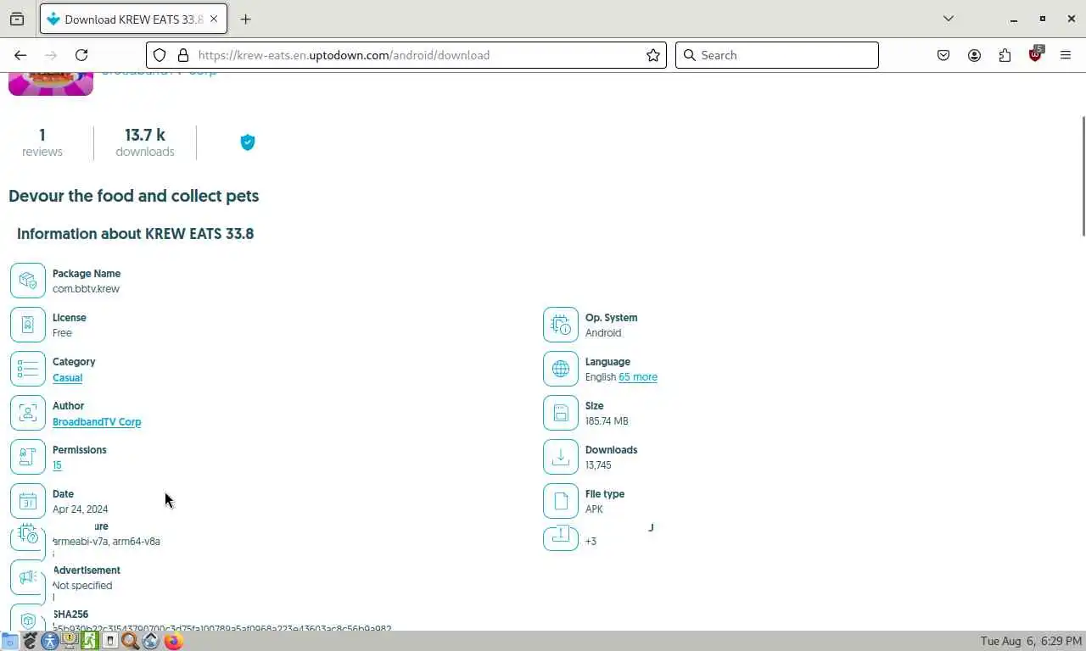Click the com.bbtv.krew package name text
Screen dimensions: 1086x651
pos(86,289)
